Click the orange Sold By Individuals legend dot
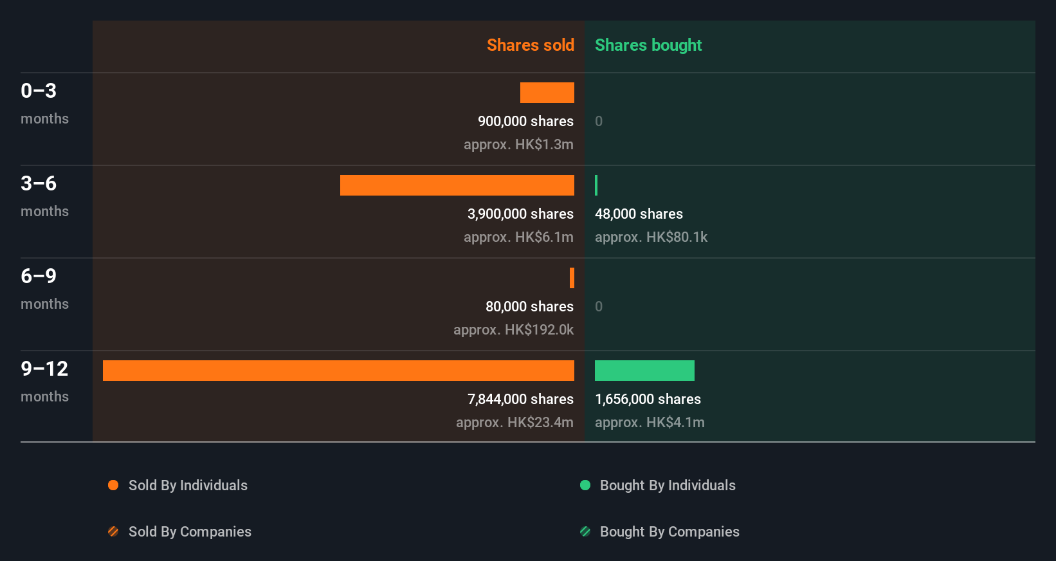Viewport: 1056px width, 561px height. tap(113, 485)
